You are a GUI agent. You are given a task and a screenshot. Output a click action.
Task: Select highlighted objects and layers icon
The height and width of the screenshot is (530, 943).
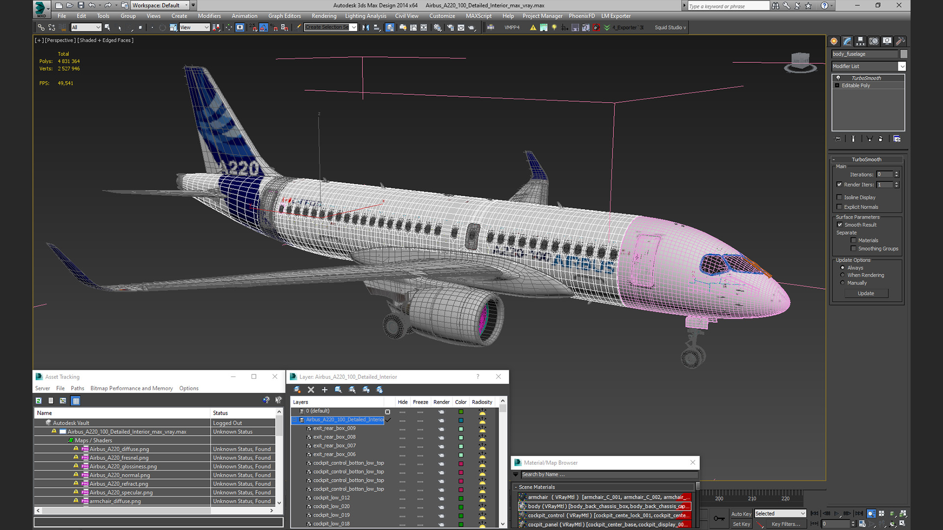point(338,390)
